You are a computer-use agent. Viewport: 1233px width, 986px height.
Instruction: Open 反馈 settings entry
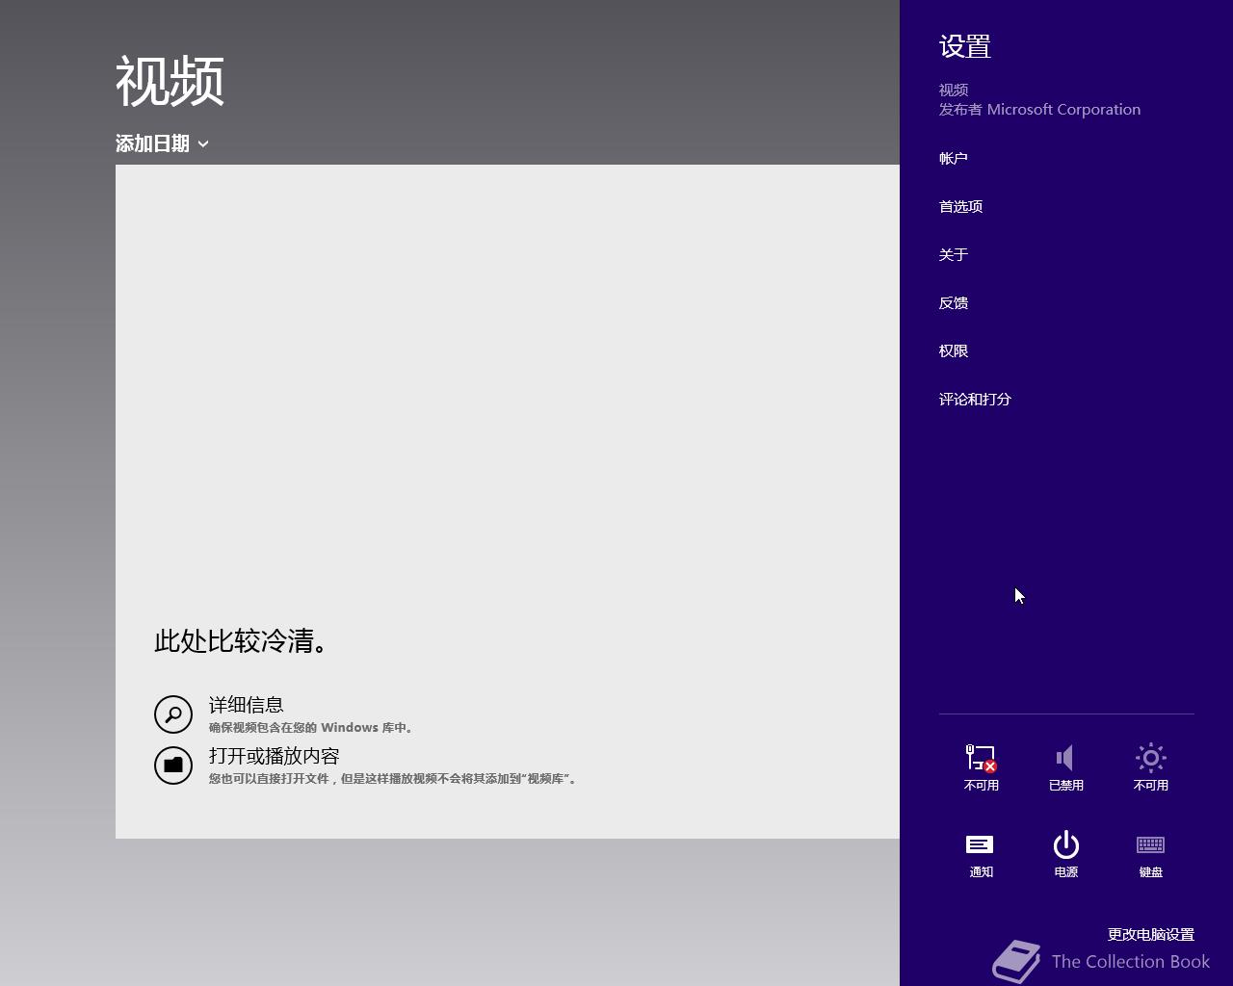click(x=954, y=302)
